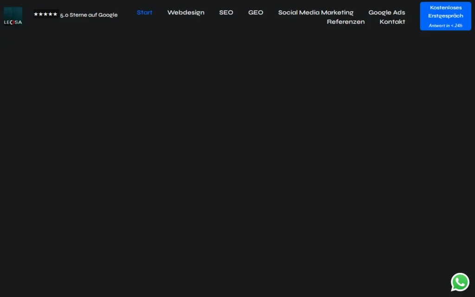Image resolution: width=475 pixels, height=297 pixels.
Task: Open the Webdesign menu item
Action: [x=186, y=13]
